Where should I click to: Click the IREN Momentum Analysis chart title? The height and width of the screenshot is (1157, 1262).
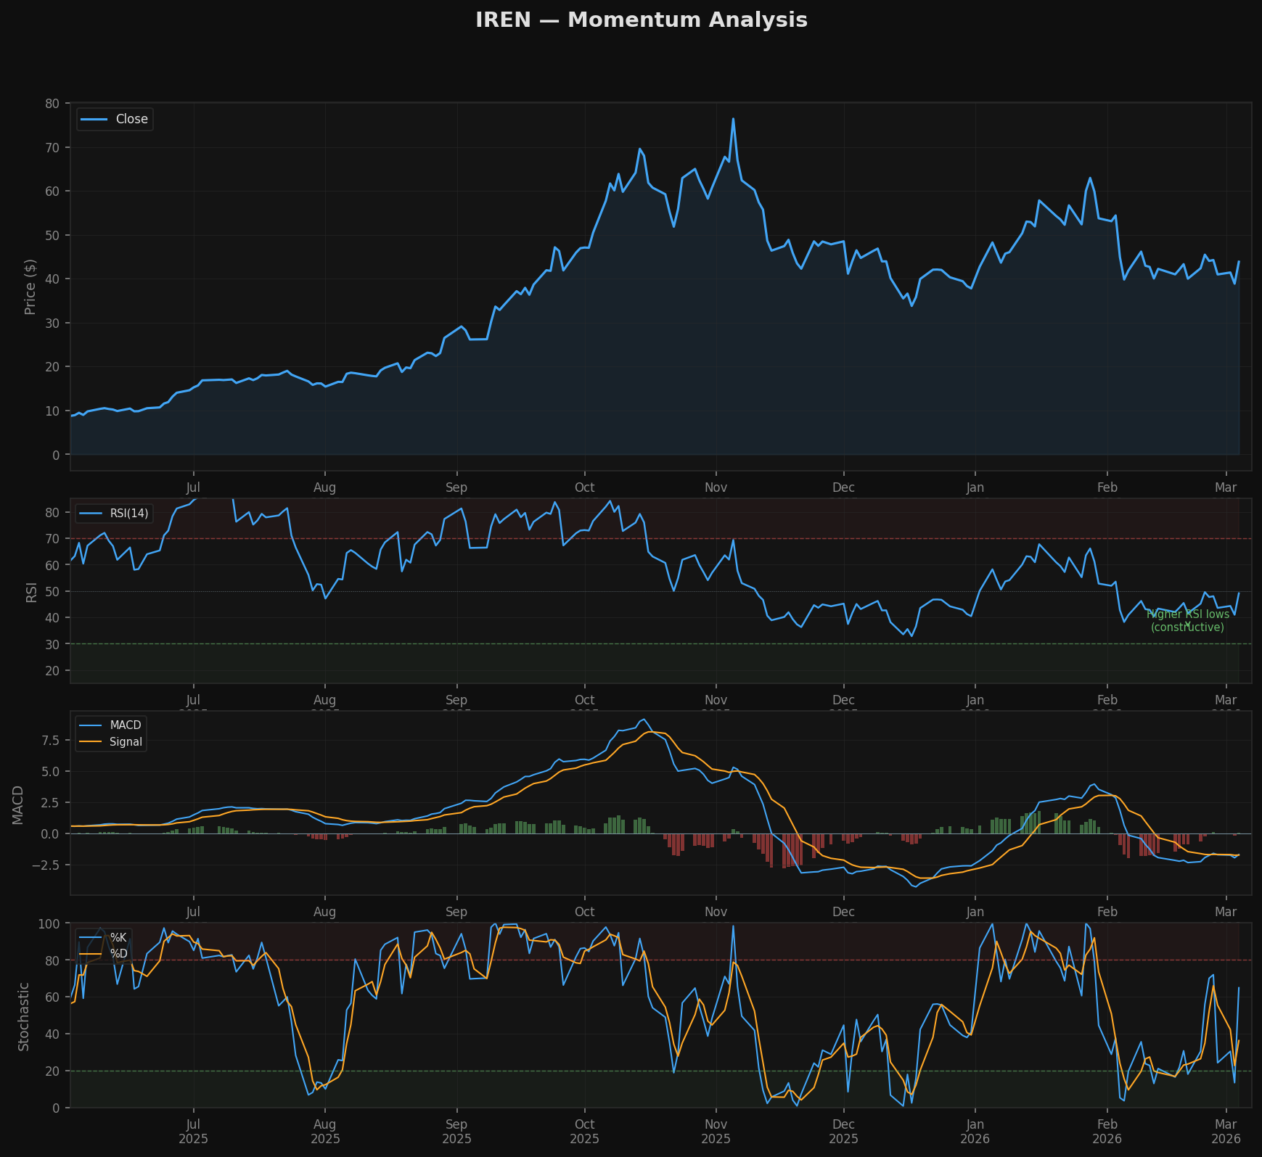click(641, 20)
